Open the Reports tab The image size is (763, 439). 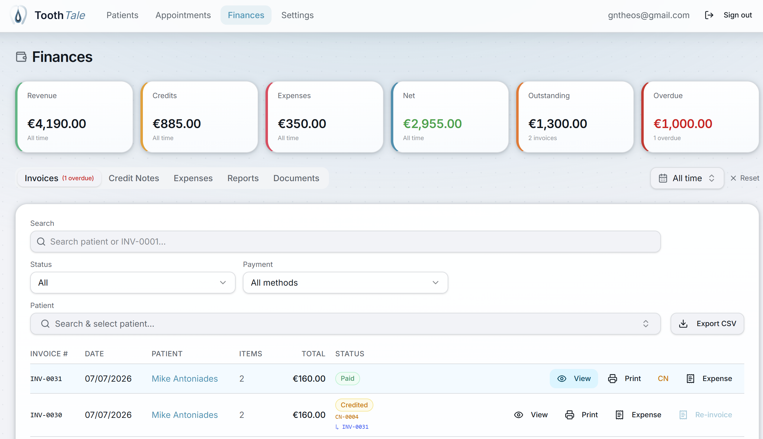(x=243, y=178)
